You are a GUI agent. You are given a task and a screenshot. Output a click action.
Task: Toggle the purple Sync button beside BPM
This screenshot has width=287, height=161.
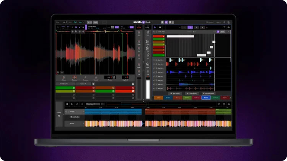point(117,27)
